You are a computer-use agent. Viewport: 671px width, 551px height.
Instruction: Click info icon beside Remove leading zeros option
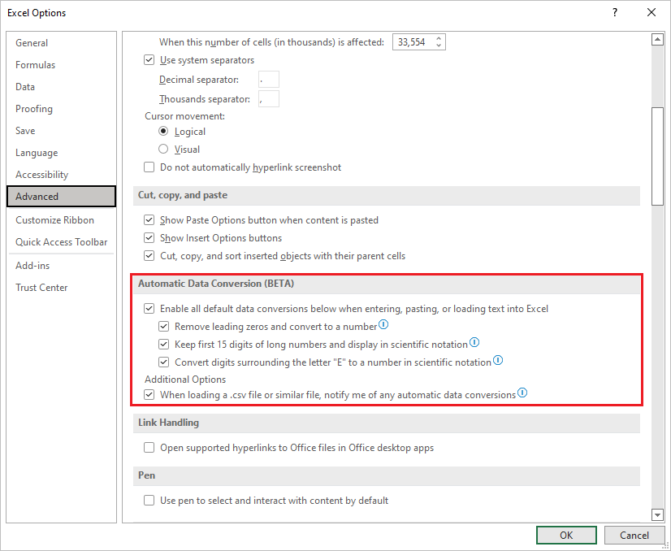click(382, 325)
